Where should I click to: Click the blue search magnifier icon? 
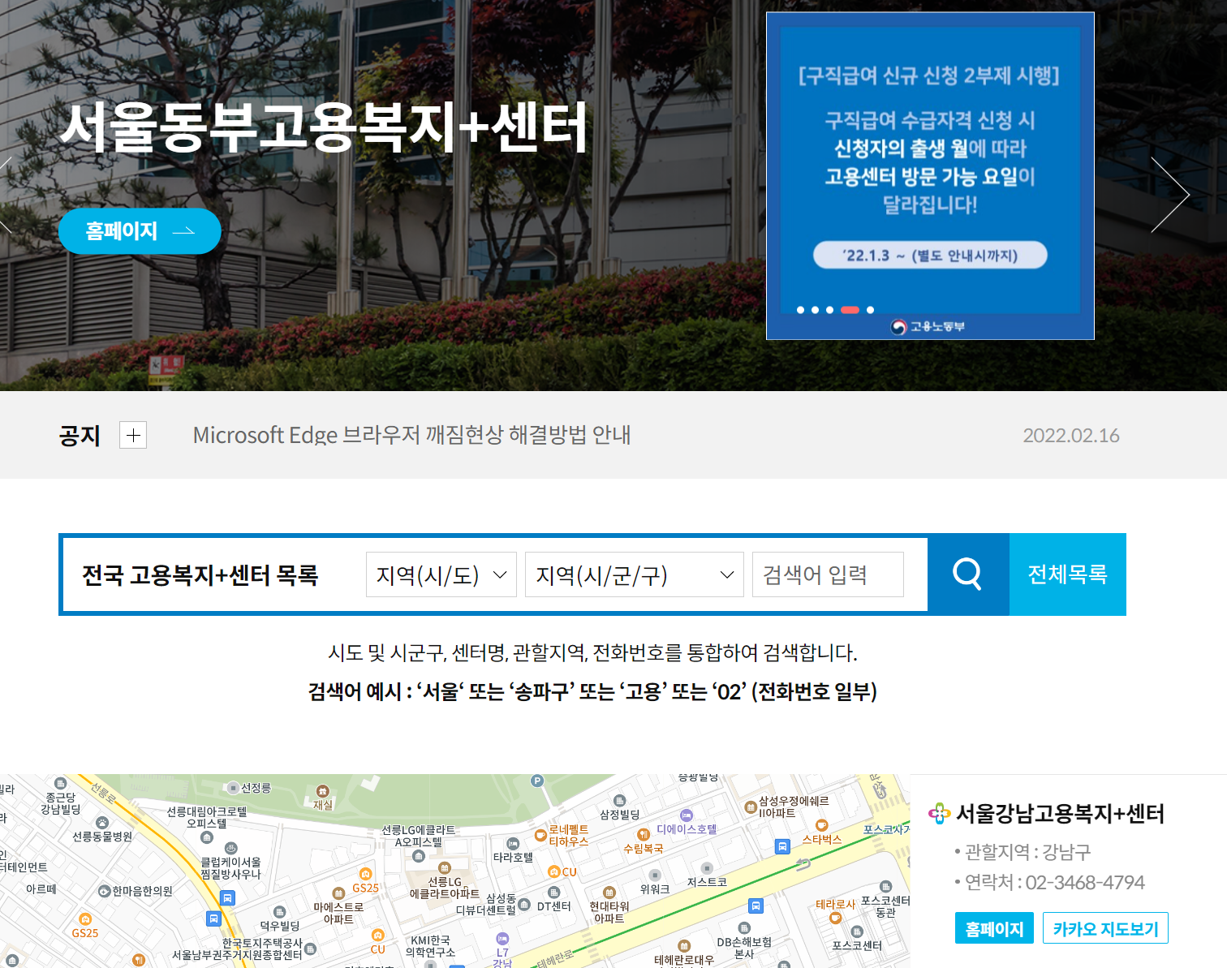967,574
